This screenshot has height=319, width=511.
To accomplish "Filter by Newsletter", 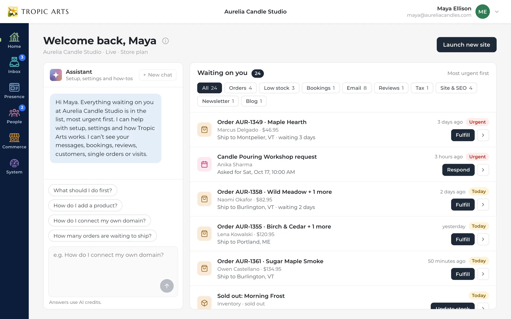I will 218,101.
